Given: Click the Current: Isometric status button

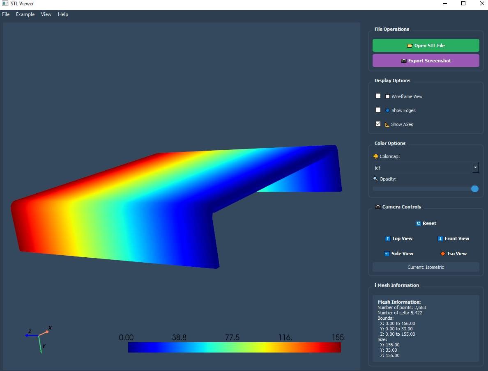Looking at the screenshot, I should [426, 267].
